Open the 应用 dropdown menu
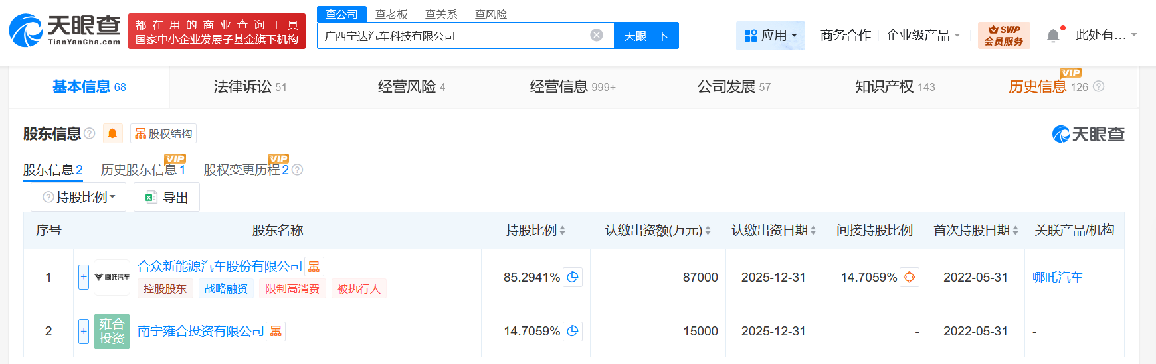Viewport: 1156px width, 364px height. (771, 36)
